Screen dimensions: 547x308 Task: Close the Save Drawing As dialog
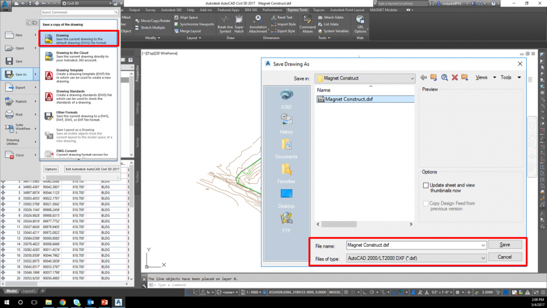point(520,64)
